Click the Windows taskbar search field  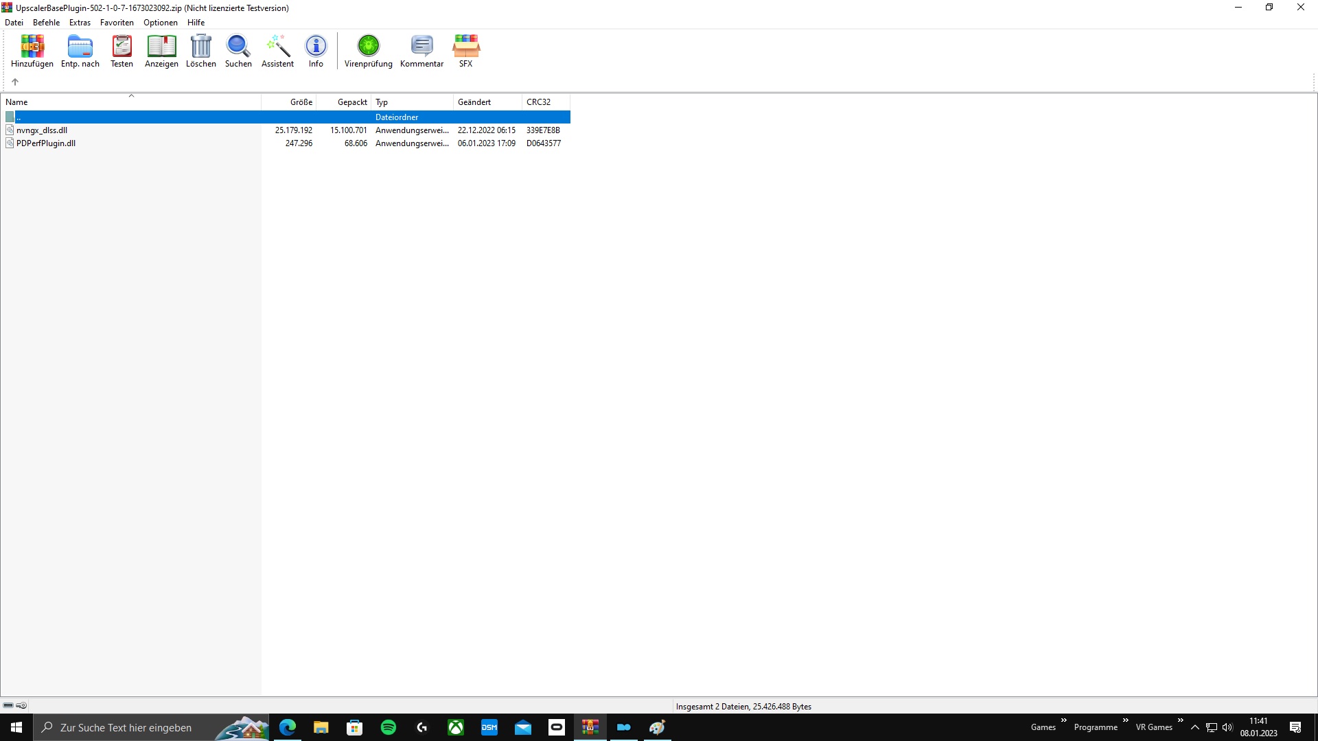coord(126,727)
